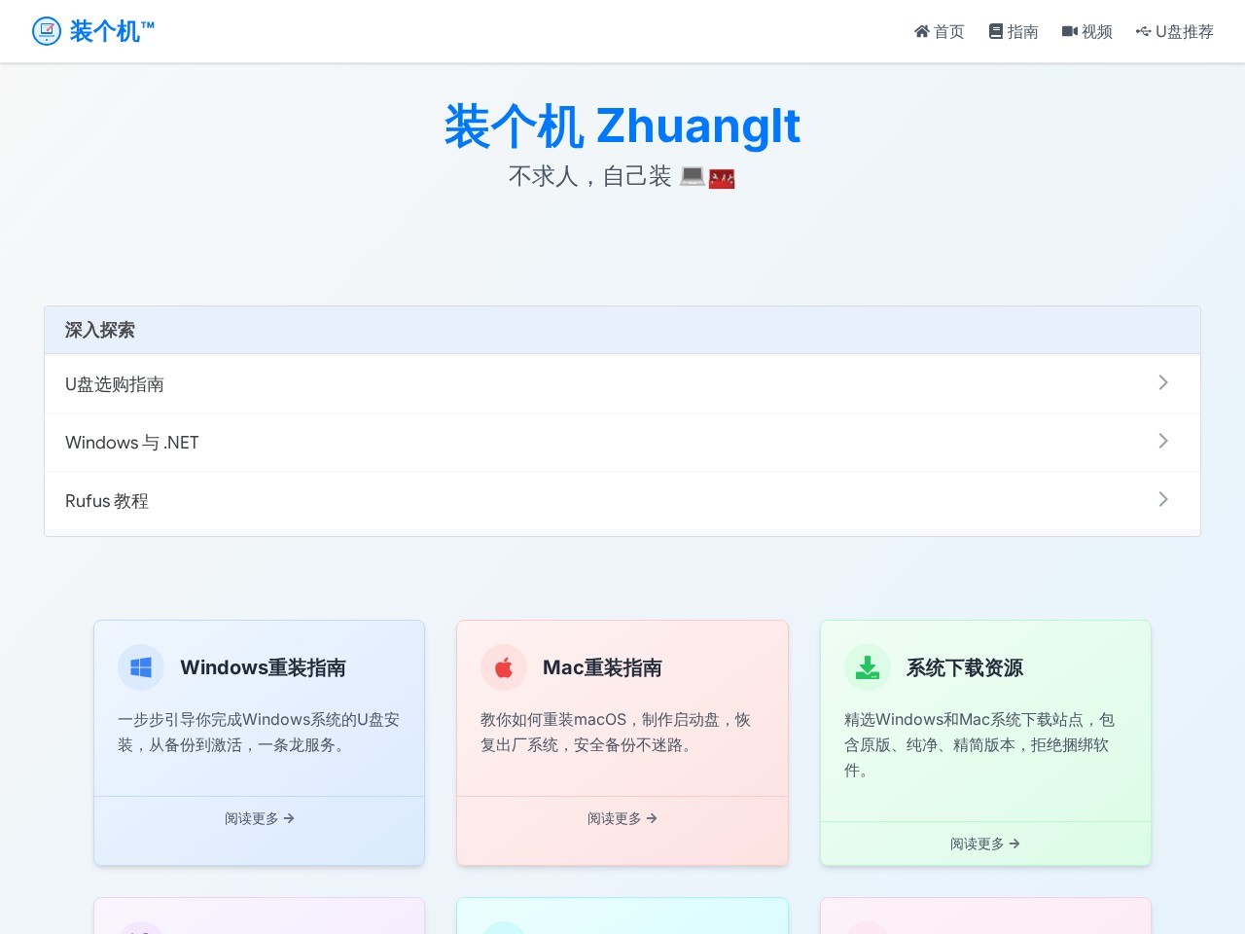Image resolution: width=1245 pixels, height=934 pixels.
Task: Open 指南 in the navigation bar
Action: [1014, 31]
